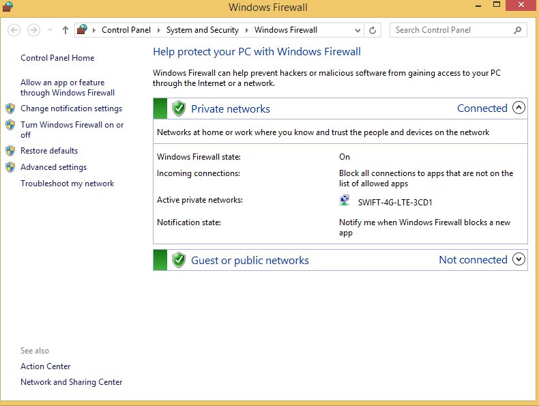Open Change notification settings link

coord(71,108)
